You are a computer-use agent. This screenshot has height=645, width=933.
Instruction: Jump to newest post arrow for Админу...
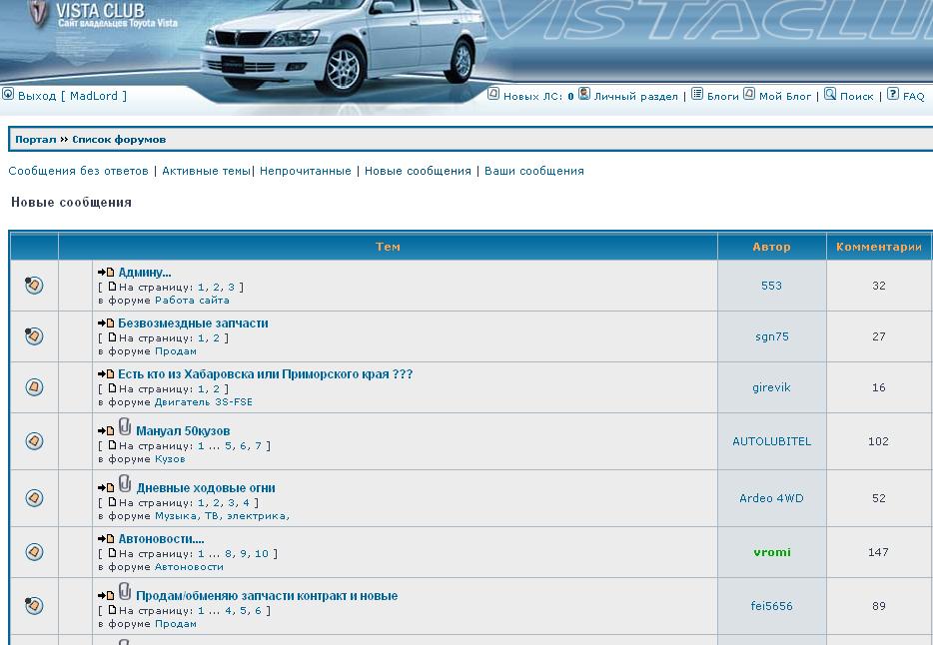(106, 273)
